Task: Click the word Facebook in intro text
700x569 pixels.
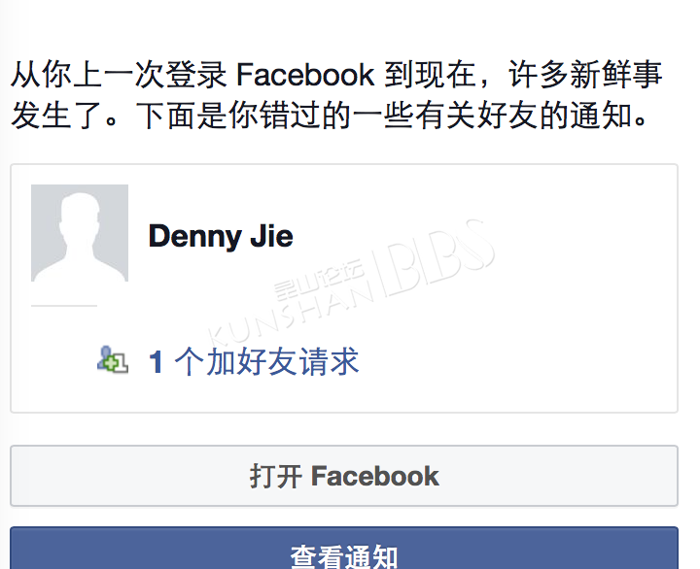Action: [x=305, y=74]
